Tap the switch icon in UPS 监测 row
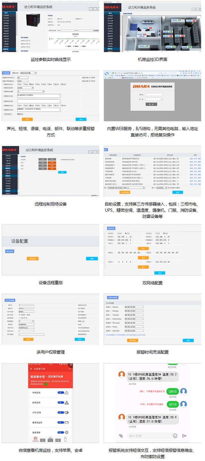205x461 pixels. point(67,413)
